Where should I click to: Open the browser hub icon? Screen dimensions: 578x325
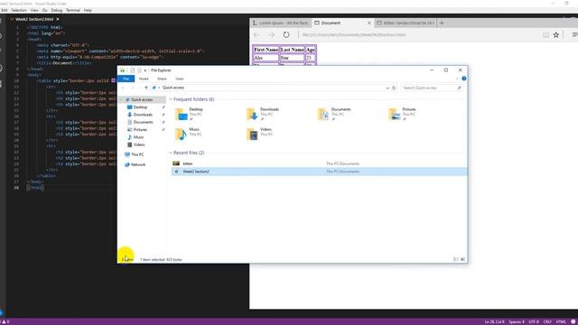pos(574,34)
